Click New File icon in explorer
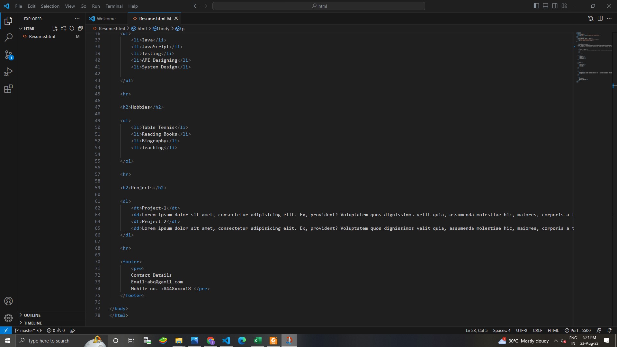Image resolution: width=617 pixels, height=347 pixels. [x=55, y=28]
